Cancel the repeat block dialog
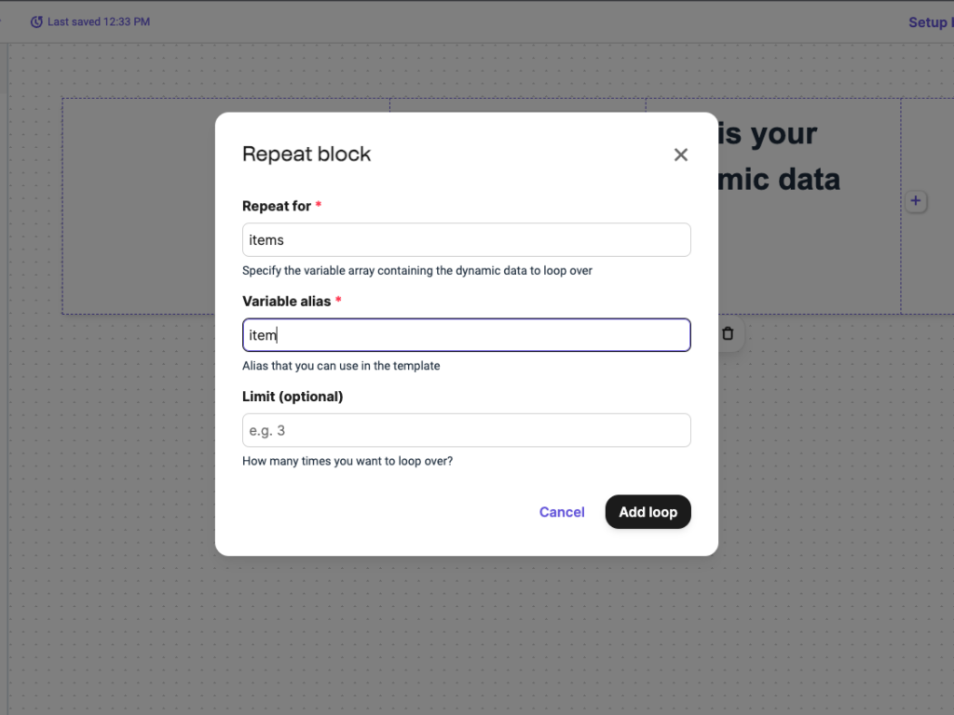 562,512
